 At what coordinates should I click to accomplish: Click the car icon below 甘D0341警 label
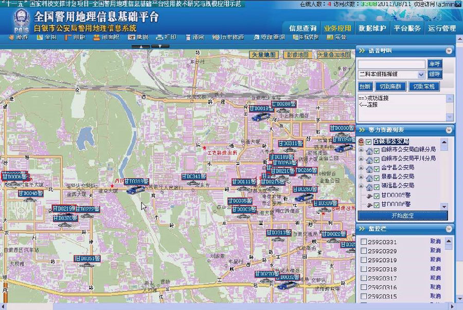pyautogui.click(x=193, y=183)
